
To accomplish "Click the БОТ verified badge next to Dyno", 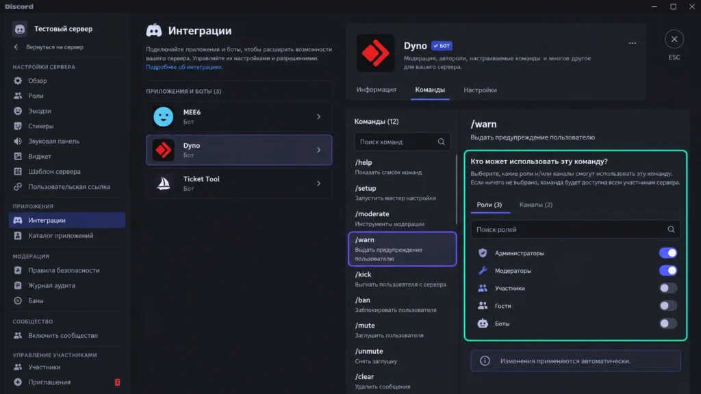I will point(442,46).
